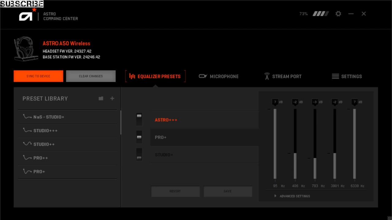This screenshot has width=392, height=220.
Task: Click the microphone tab icon
Action: point(203,76)
